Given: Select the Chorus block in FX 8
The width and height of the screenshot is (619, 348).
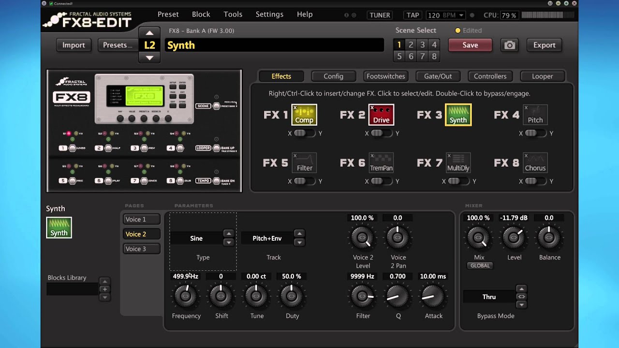Looking at the screenshot, I should (535, 163).
